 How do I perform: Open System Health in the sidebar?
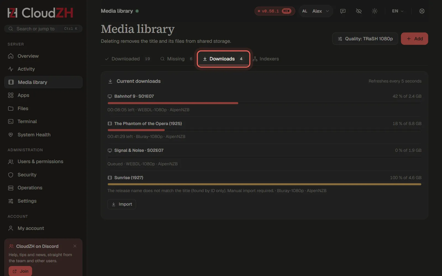coord(43,135)
